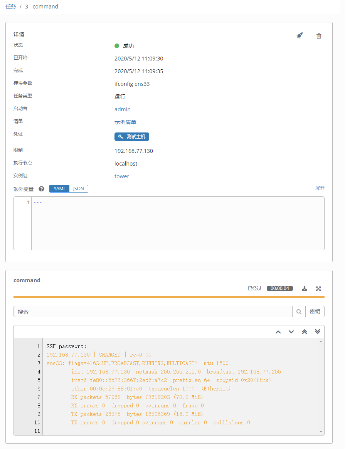Open the 示例清单 inventory link
Viewport: 345px width, 449px height.
click(x=125, y=122)
